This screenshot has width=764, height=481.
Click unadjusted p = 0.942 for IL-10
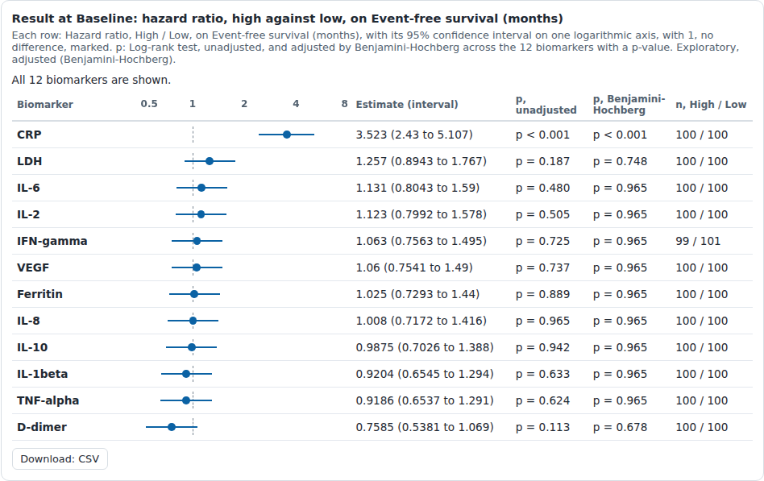[x=542, y=347]
